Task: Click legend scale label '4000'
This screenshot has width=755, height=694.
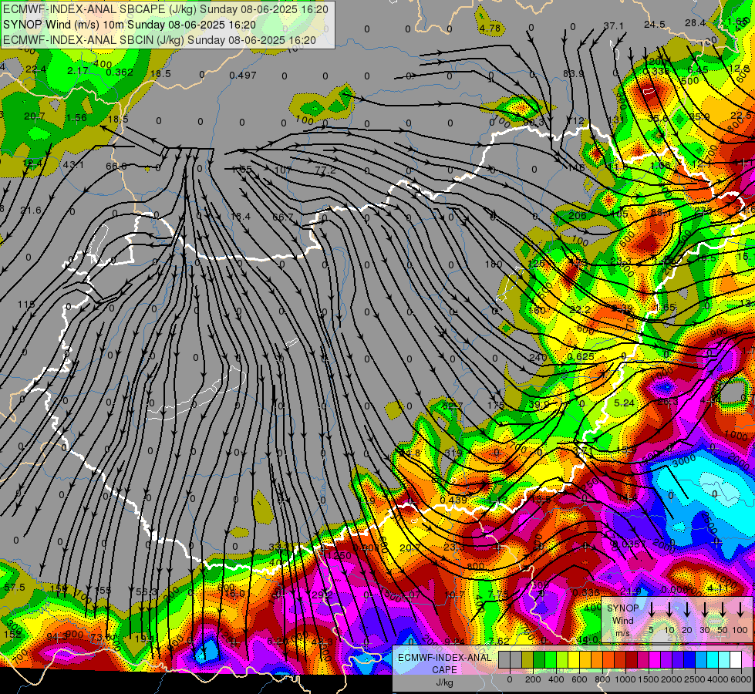Action: pos(718,679)
